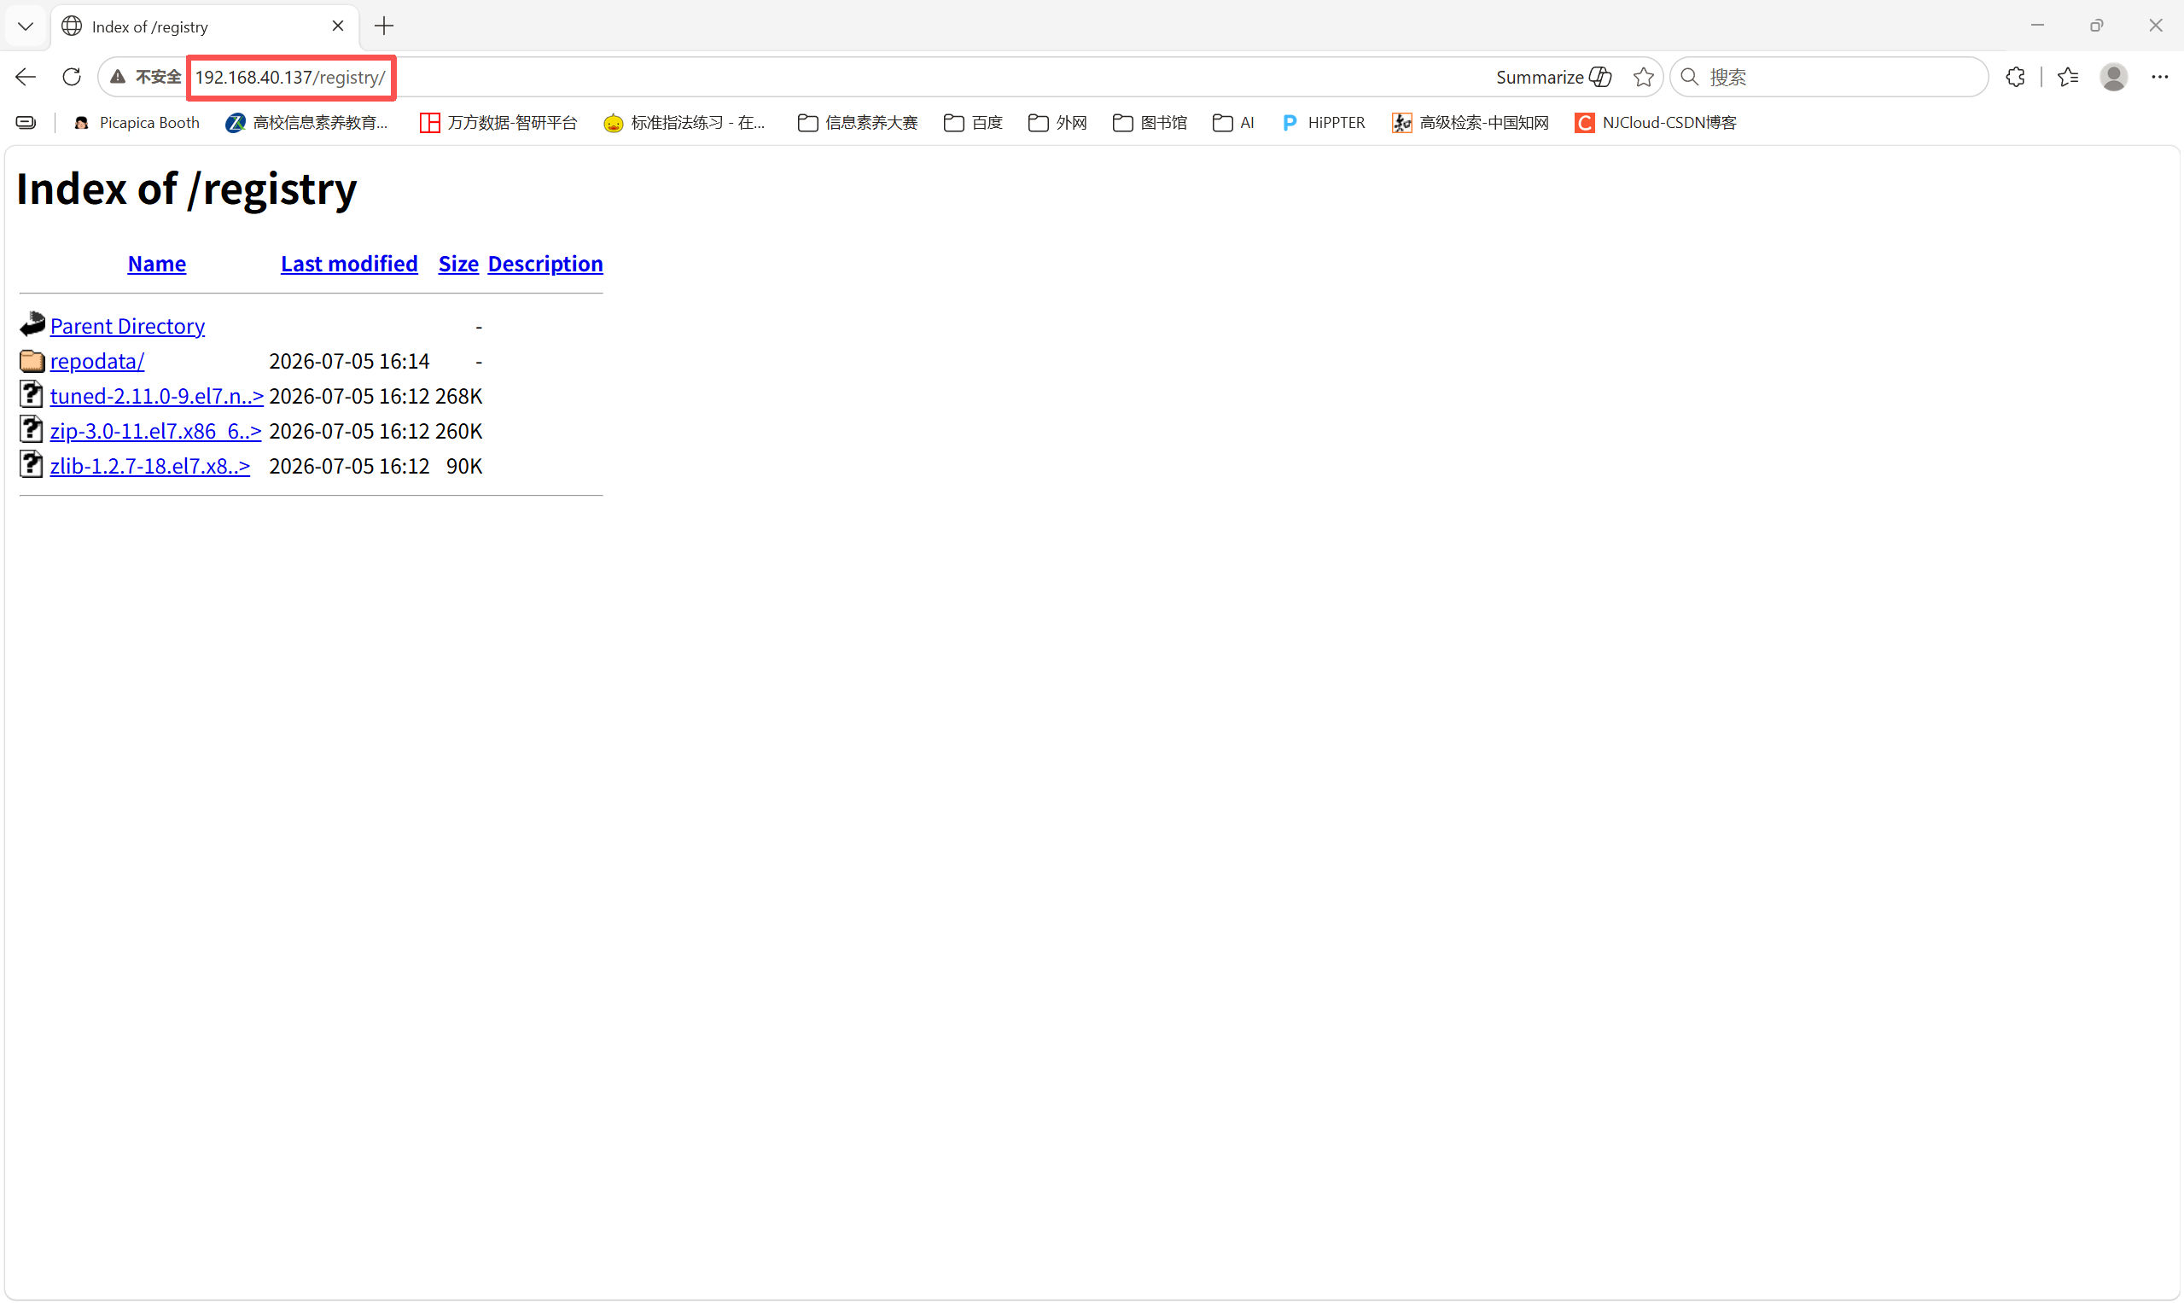Click the search box labeled 搜索
2184x1303 pixels.
[x=1828, y=78]
